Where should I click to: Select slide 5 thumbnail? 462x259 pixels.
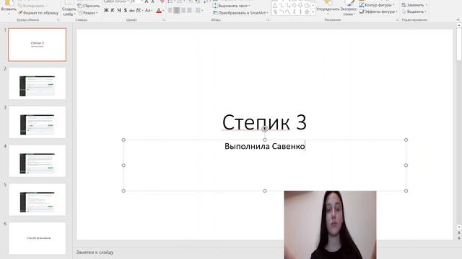[37, 200]
